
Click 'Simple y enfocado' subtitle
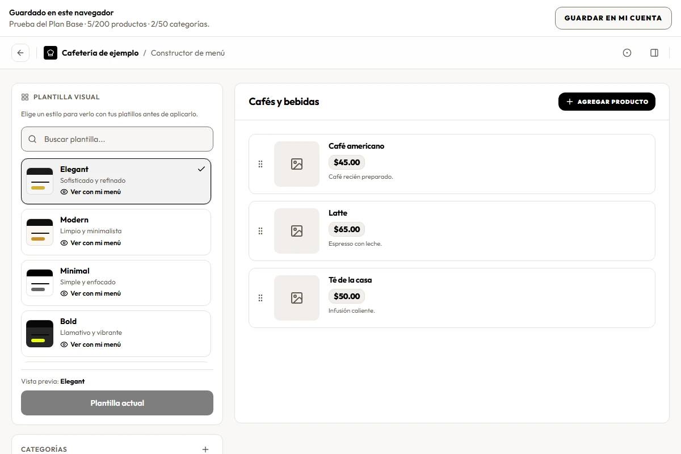point(88,282)
